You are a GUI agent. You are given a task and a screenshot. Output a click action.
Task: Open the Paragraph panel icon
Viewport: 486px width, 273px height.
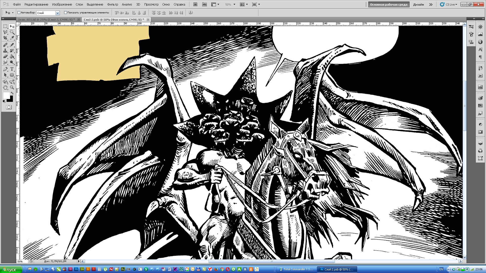pos(480,57)
